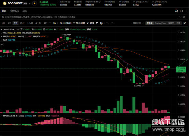Select the 15分 timeframe
This screenshot has height=136, width=189.
coord(22,23)
